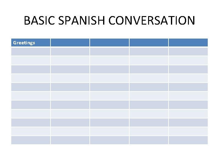This screenshot has height=164, width=219.
Task: Click the empty cell directly below "Greetings"
Action: point(31,51)
